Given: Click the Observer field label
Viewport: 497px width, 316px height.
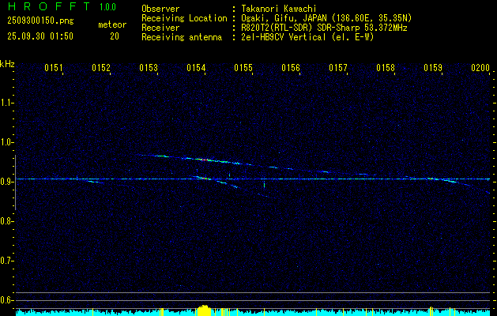Looking at the screenshot, I should pyautogui.click(x=160, y=9).
